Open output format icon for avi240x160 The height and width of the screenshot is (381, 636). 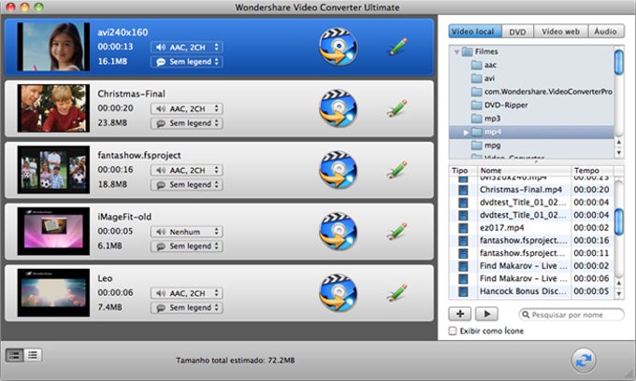[339, 47]
